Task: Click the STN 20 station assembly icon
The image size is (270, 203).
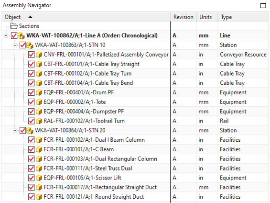Action: point(30,130)
